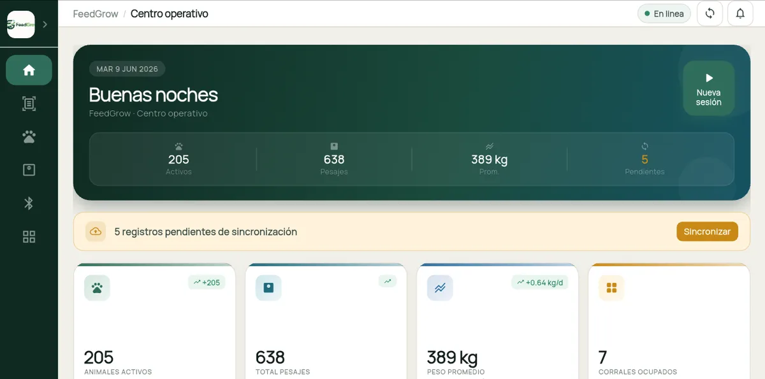The width and height of the screenshot is (765, 379).
Task: Click the scale icon on Total Pesajes card
Action: tap(268, 288)
